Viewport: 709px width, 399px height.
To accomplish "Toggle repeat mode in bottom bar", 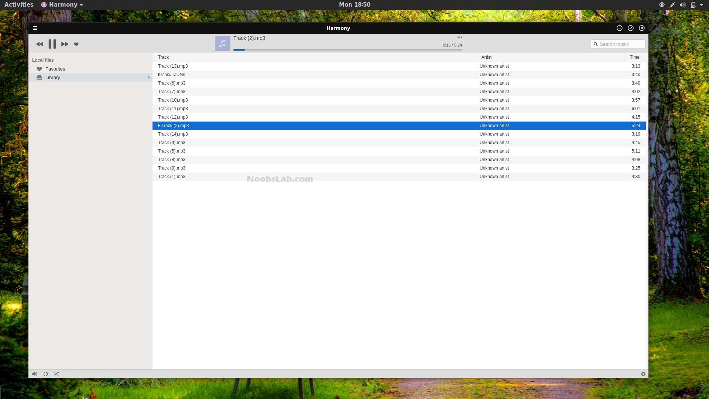I will click(45, 374).
